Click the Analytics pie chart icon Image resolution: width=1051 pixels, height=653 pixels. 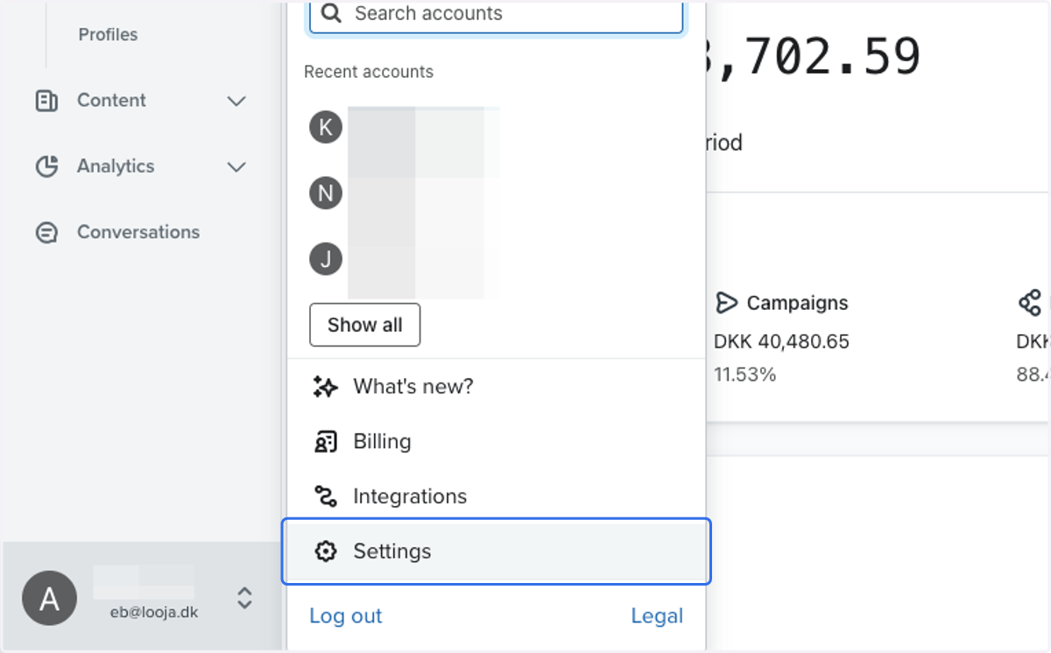tap(46, 166)
